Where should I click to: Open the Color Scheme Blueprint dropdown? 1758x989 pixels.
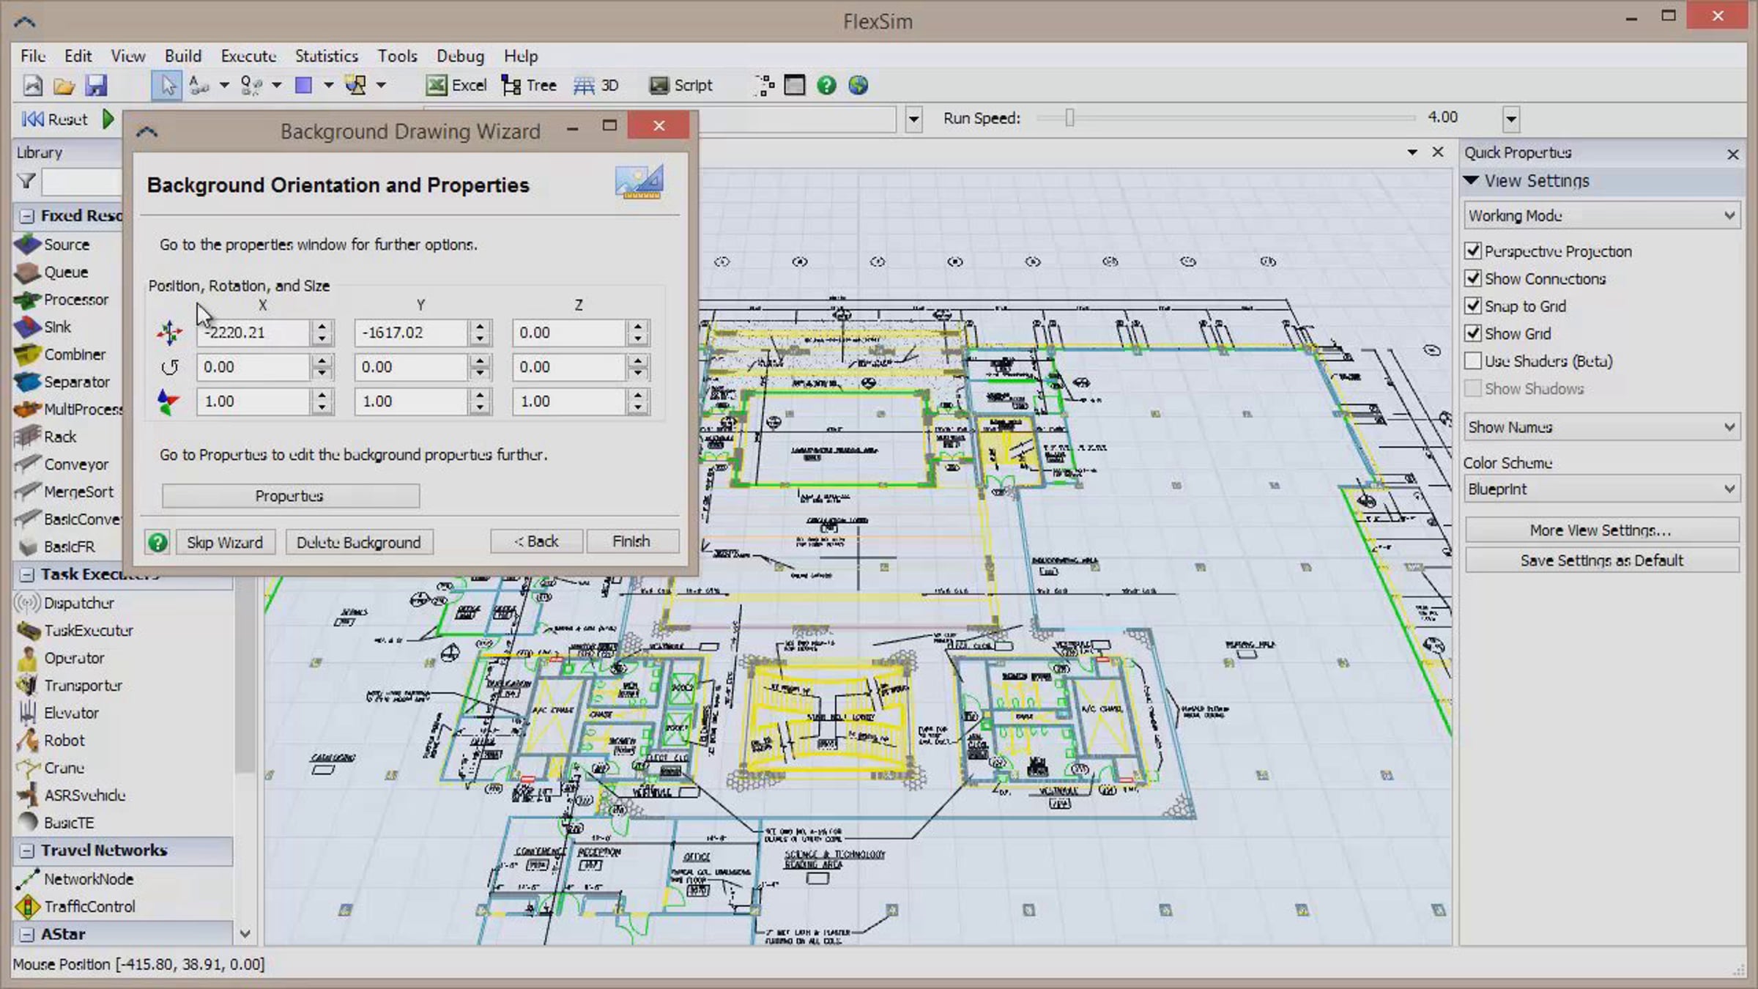click(x=1601, y=489)
